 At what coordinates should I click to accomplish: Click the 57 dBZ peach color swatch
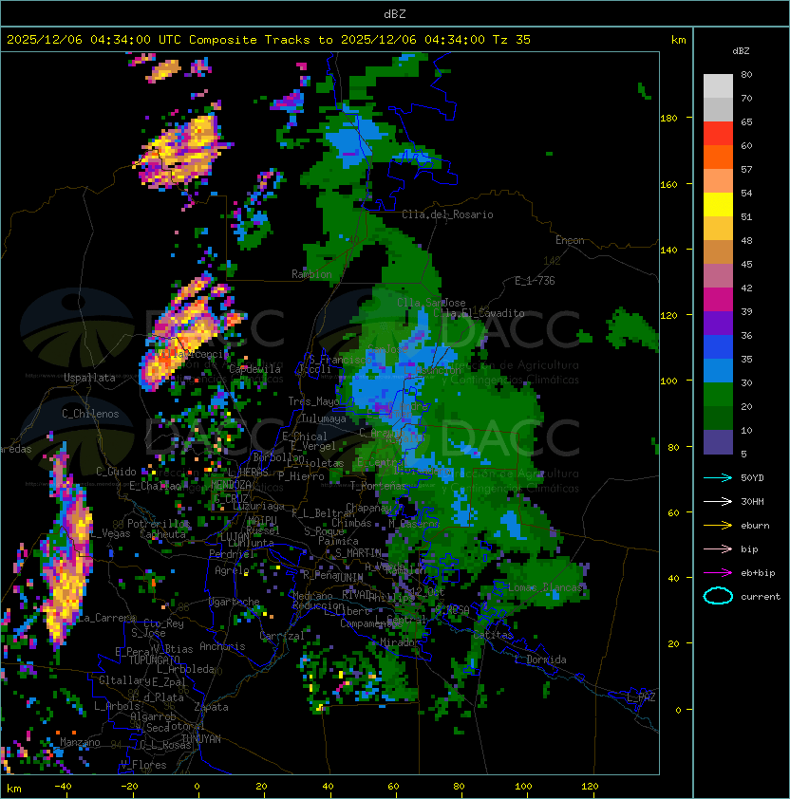[718, 181]
